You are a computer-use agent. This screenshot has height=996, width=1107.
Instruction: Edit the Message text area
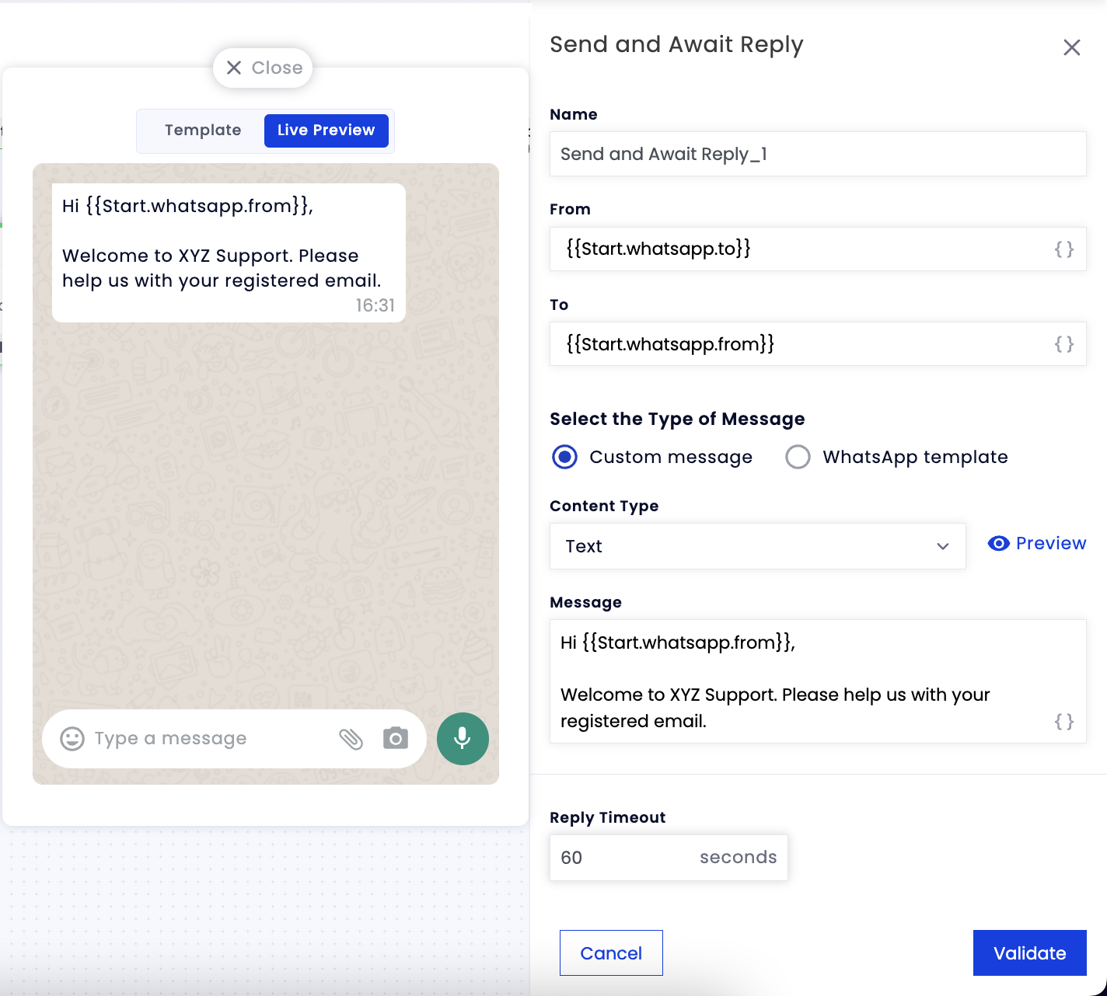(x=818, y=681)
